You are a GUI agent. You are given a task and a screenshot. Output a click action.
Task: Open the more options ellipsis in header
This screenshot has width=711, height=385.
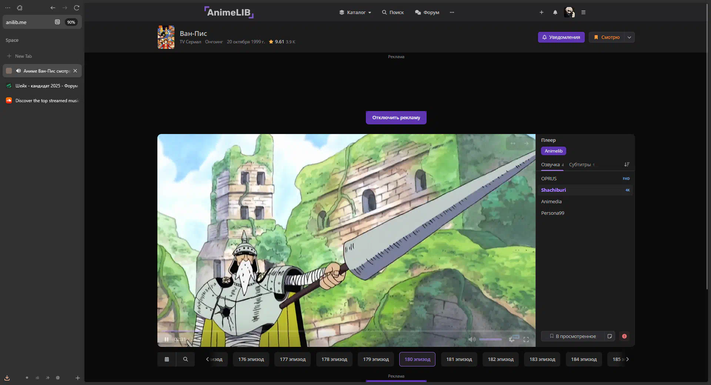452,12
